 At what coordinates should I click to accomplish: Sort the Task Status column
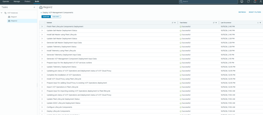(214, 23)
